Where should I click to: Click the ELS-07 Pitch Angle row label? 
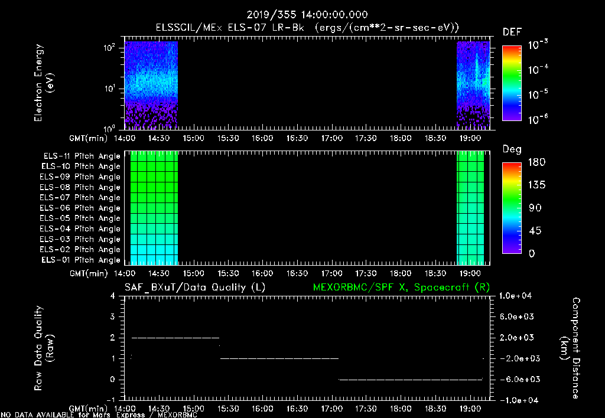tap(80, 197)
